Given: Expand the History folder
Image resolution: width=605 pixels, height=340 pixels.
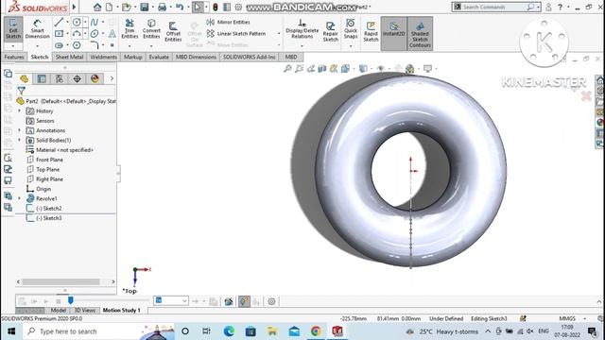Looking at the screenshot, I should 19,111.
